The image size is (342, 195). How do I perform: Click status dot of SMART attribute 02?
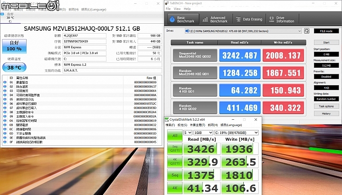coord(5,87)
